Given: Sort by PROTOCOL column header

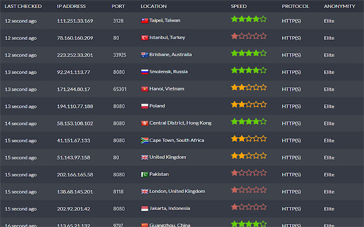Looking at the screenshot, I should coord(296,6).
